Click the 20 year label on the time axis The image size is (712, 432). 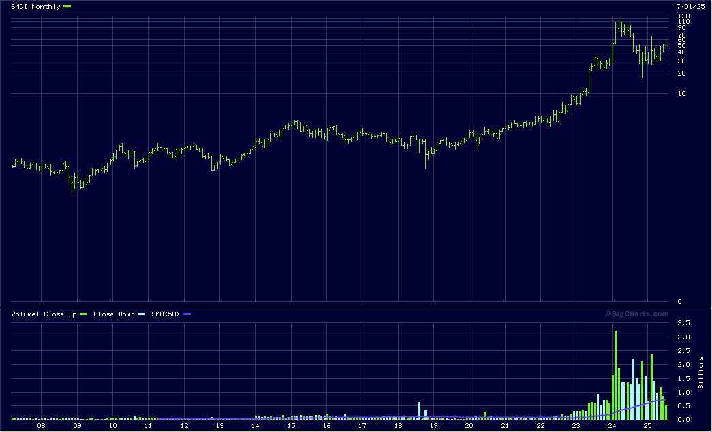click(x=469, y=426)
